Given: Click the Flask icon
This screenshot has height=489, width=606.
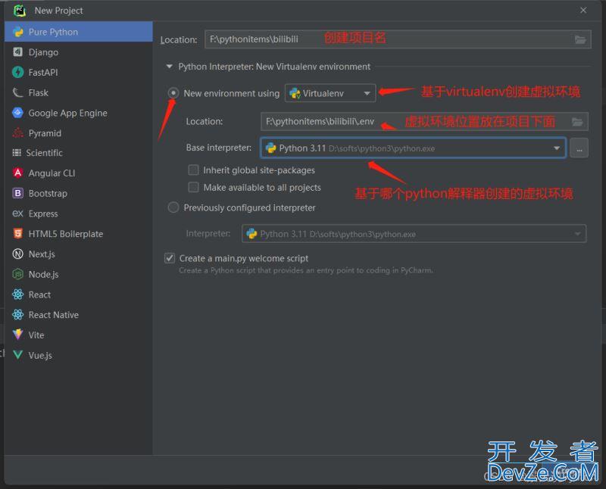Looking at the screenshot, I should (17, 92).
